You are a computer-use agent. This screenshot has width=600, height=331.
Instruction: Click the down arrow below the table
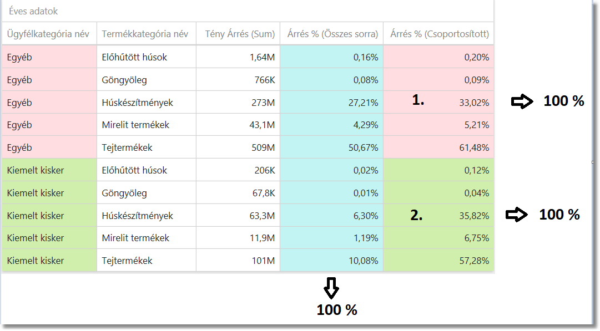[x=331, y=287]
